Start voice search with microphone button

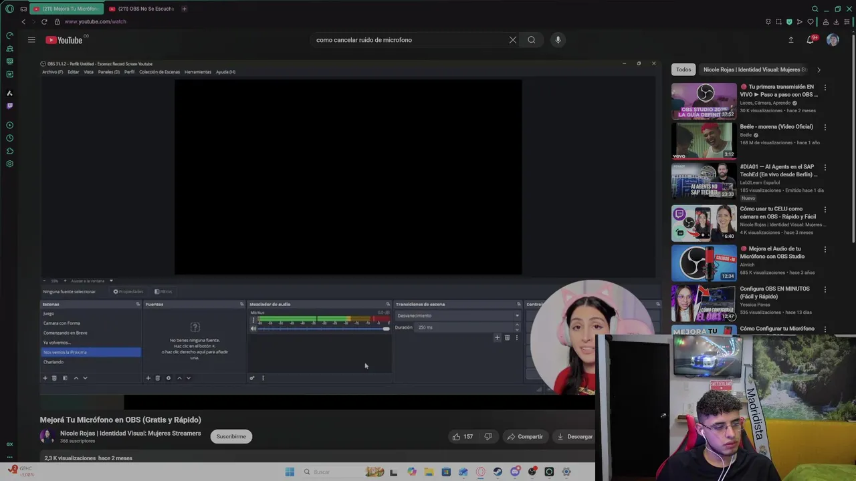(x=558, y=40)
